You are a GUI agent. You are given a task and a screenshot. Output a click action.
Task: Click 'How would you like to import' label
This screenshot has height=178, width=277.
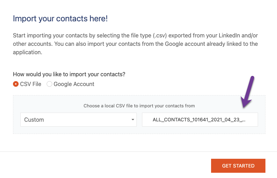(69, 74)
